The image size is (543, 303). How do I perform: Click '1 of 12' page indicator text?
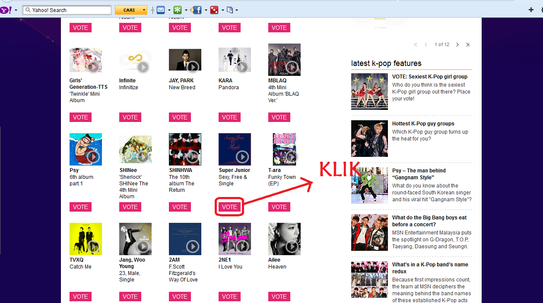tap(442, 44)
